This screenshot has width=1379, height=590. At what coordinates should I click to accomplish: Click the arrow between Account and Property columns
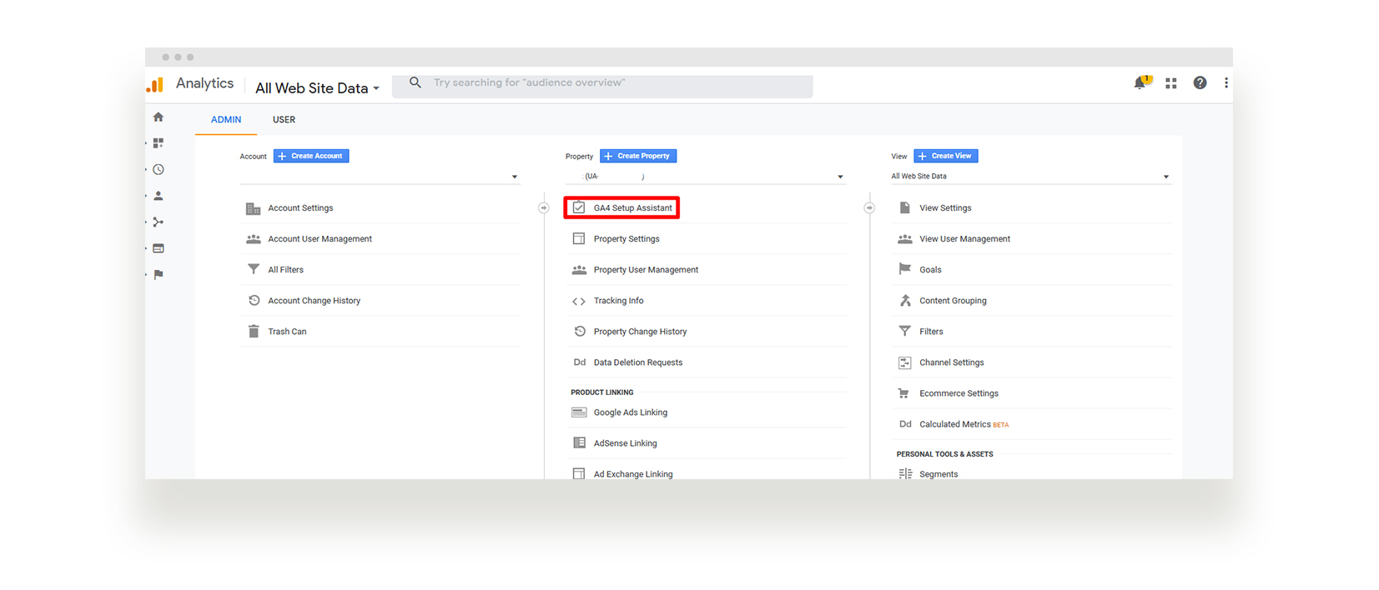[544, 207]
